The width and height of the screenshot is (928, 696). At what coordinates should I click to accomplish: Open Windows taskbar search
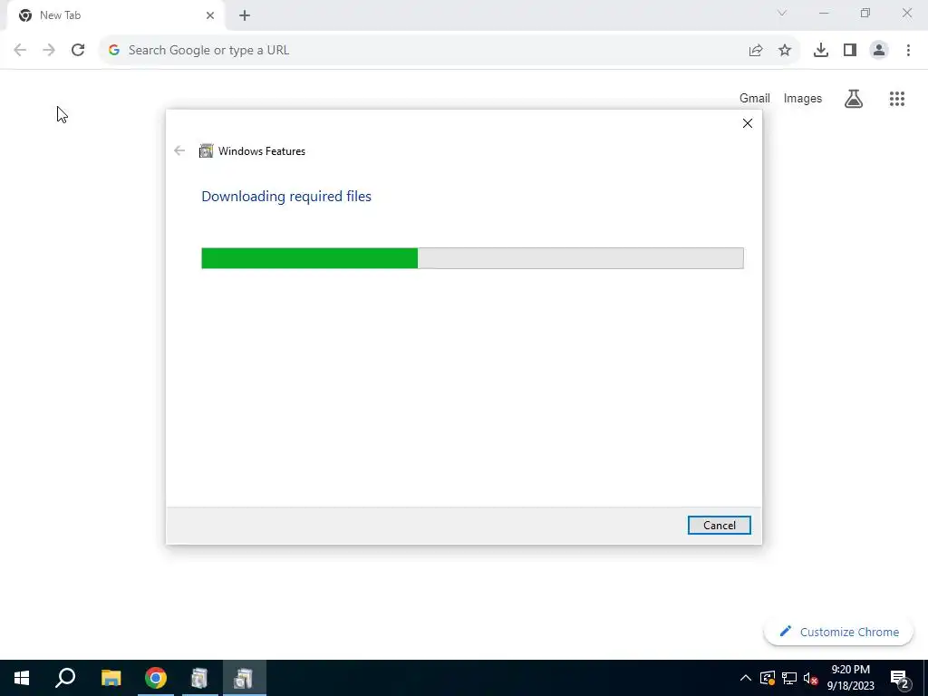65,678
